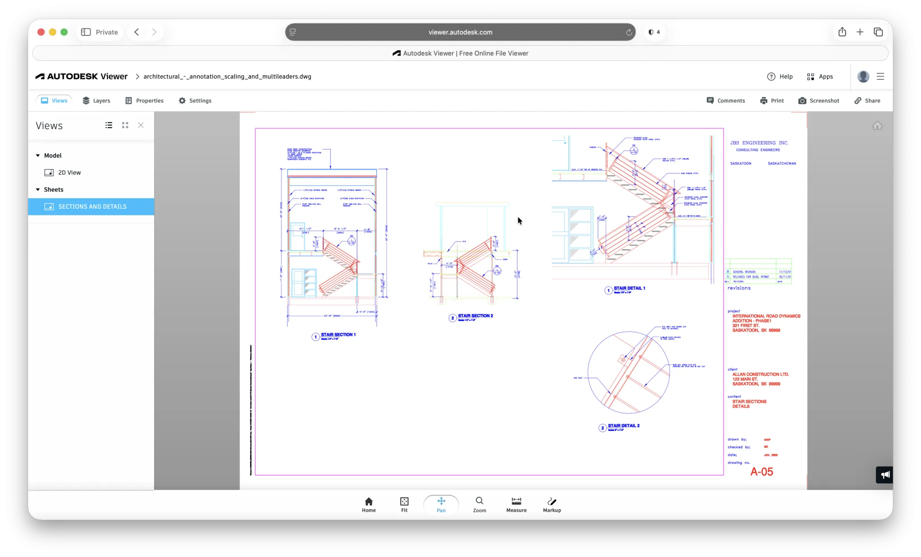Switch Views panel to list layout

pos(109,125)
